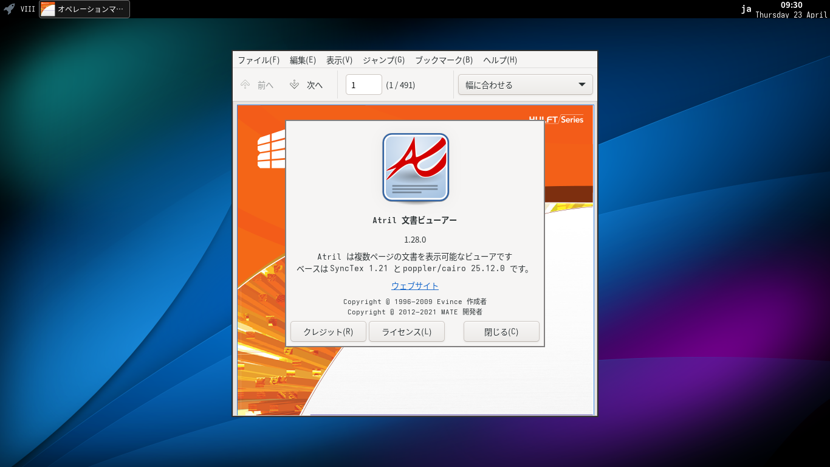Open the 編集(E) menu
Screen dimensions: 830x467
coord(303,60)
